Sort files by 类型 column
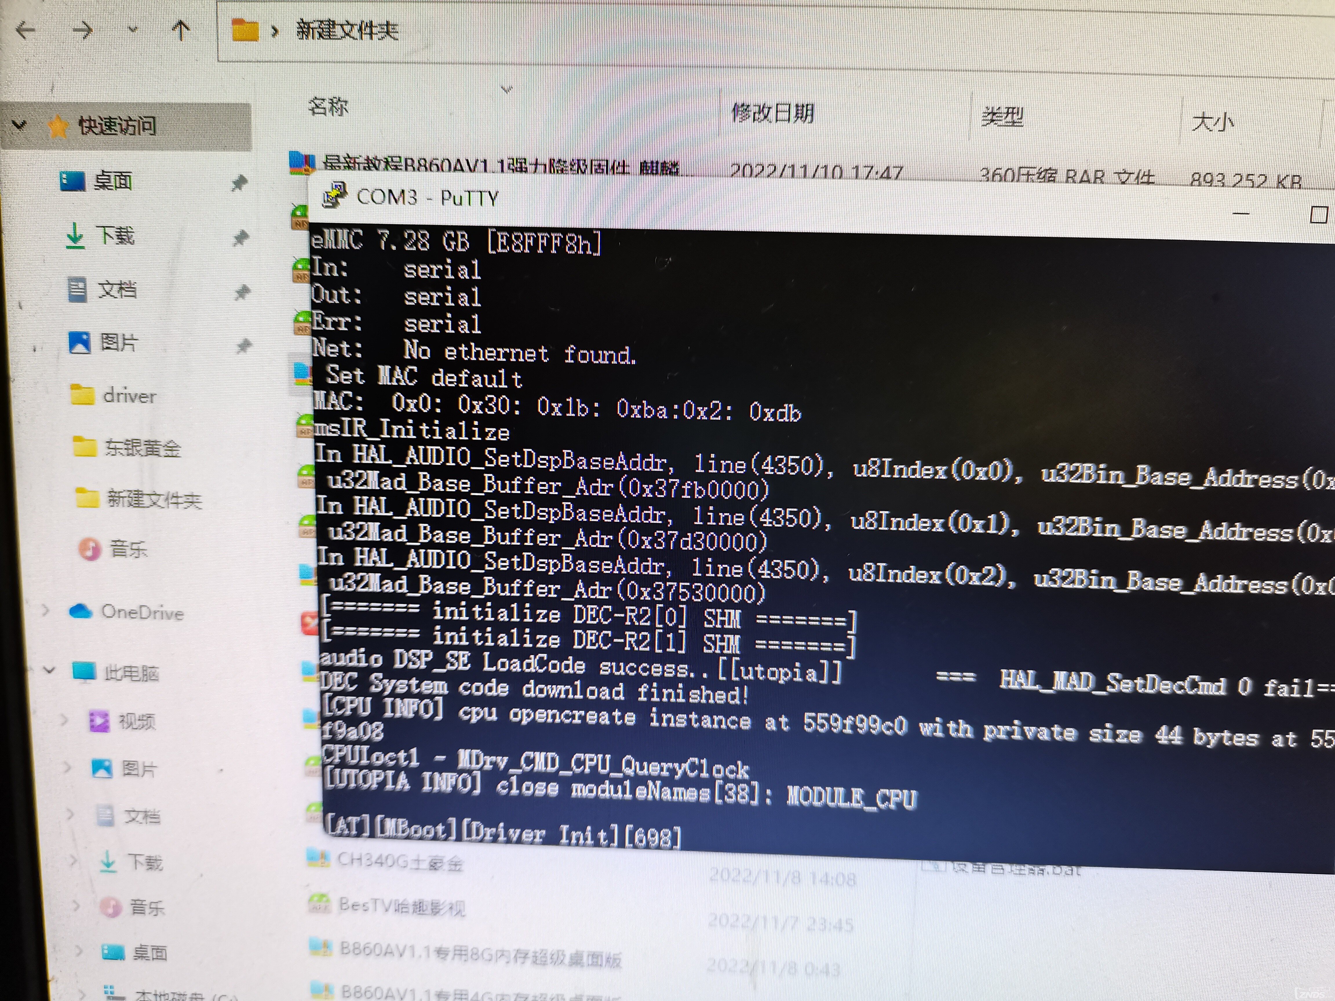 coord(1002,116)
